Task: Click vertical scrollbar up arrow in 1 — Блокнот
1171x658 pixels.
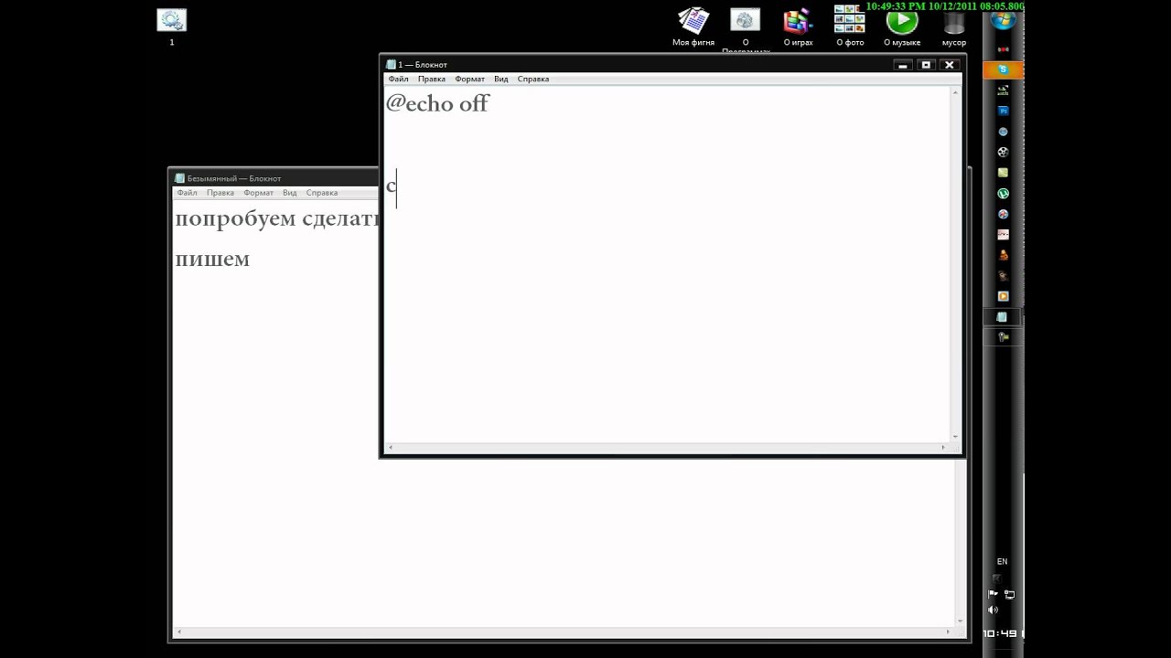Action: (x=956, y=92)
